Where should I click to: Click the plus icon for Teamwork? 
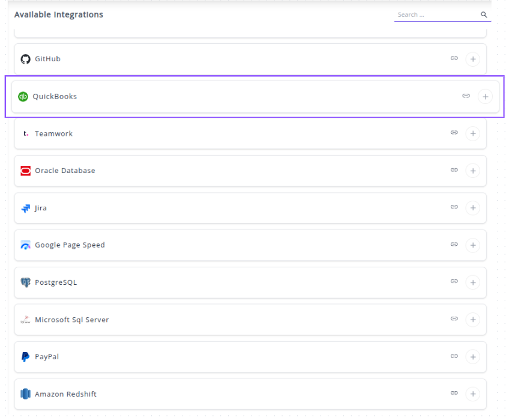(472, 133)
